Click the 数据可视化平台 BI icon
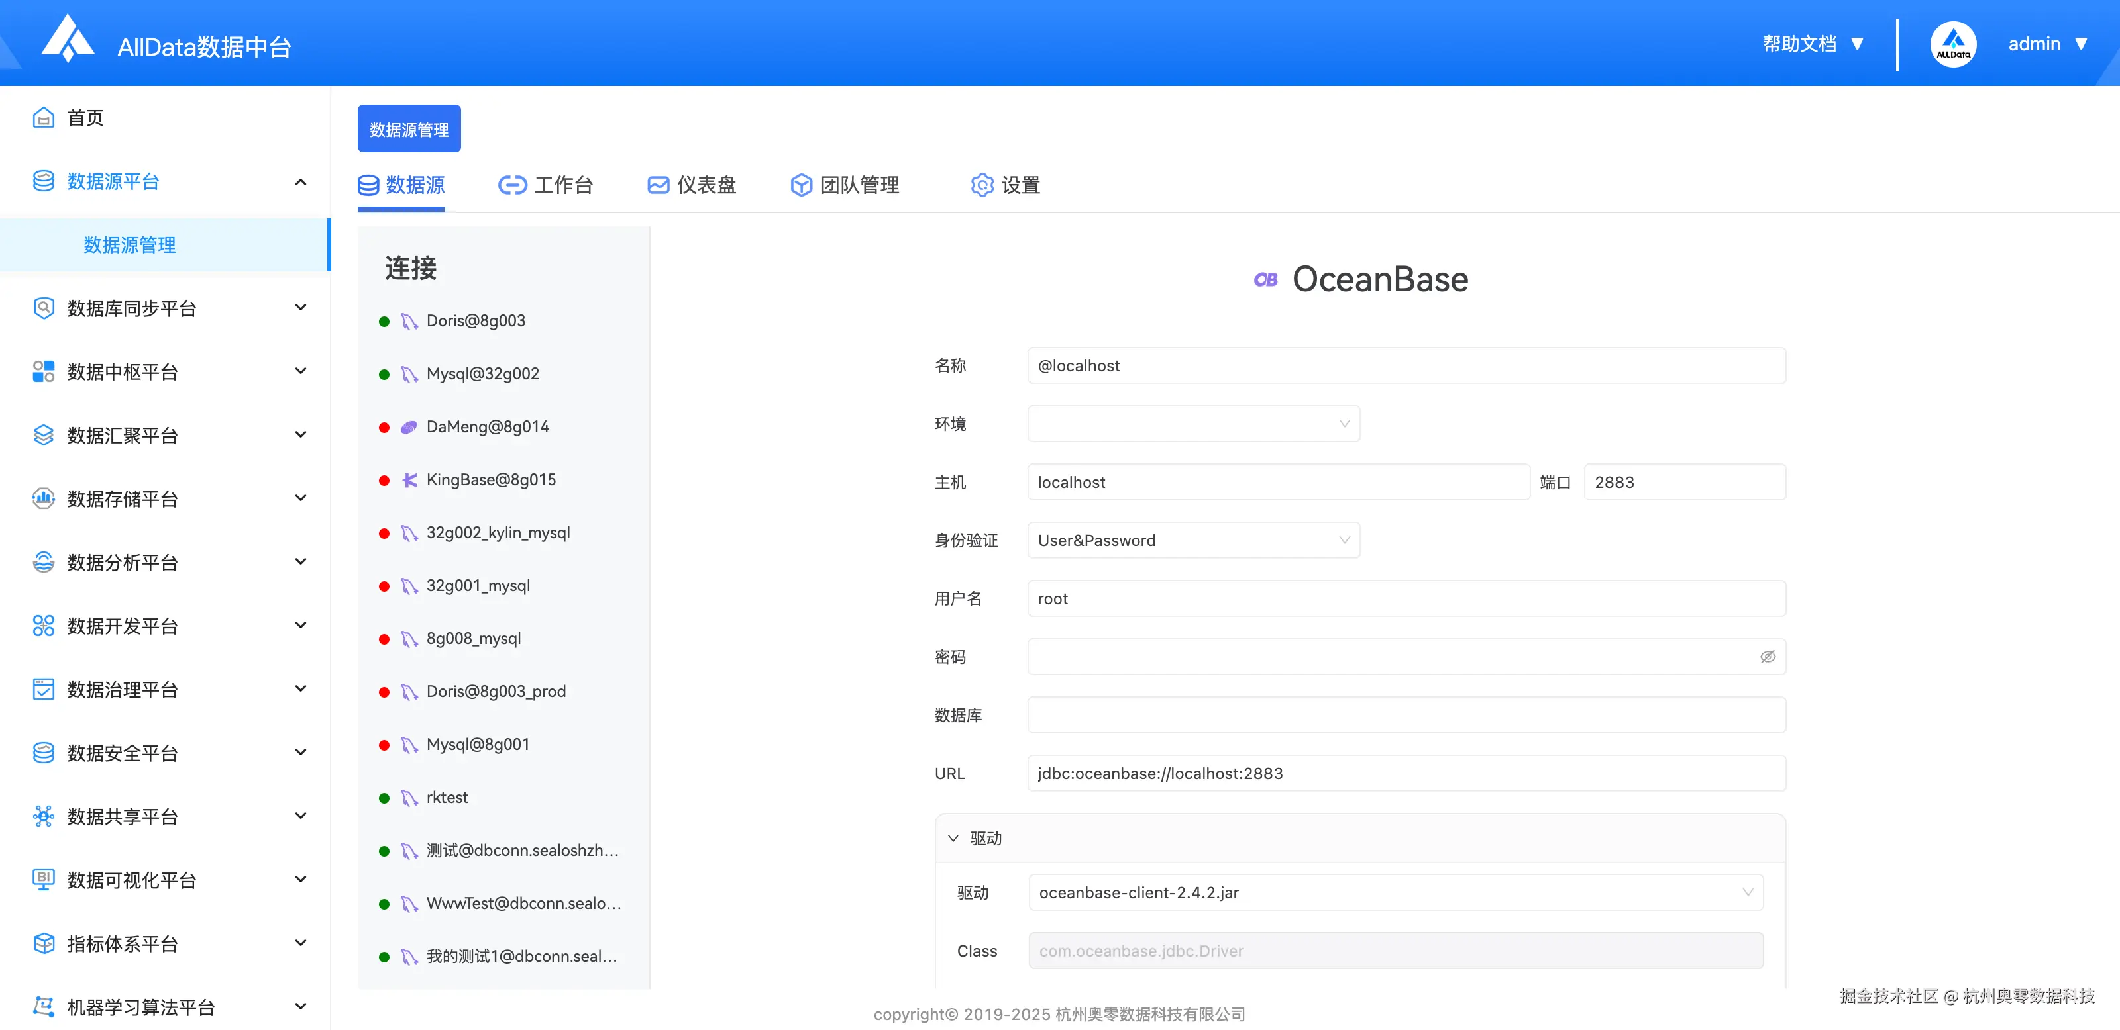Screen dimensions: 2120x1030 tap(44, 880)
